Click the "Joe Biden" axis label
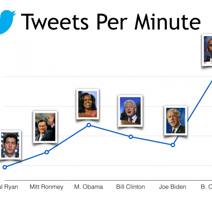212x212 pixels. click(173, 187)
